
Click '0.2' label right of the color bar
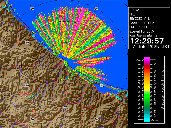click(153, 116)
